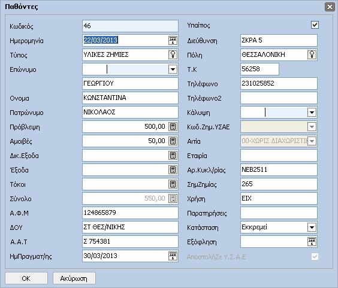
Task: Click the Ακύρωση button
Action: click(x=74, y=278)
